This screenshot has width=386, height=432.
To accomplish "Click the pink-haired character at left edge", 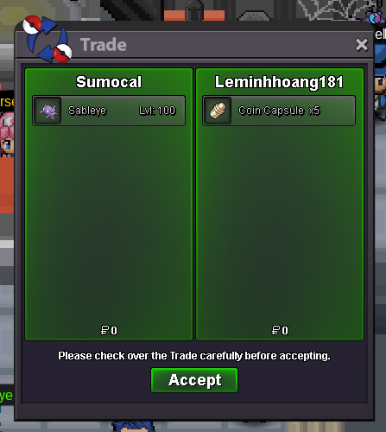I will click(6, 134).
